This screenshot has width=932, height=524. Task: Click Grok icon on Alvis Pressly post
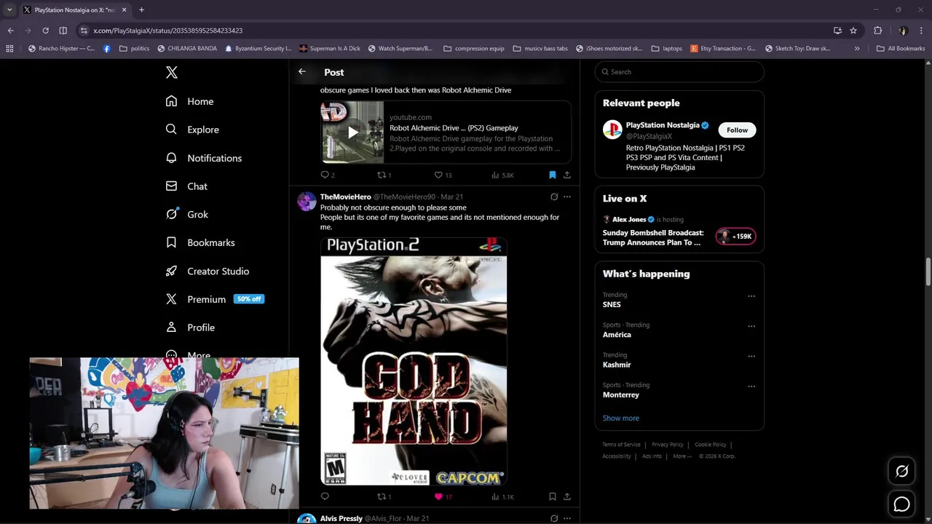tap(554, 518)
